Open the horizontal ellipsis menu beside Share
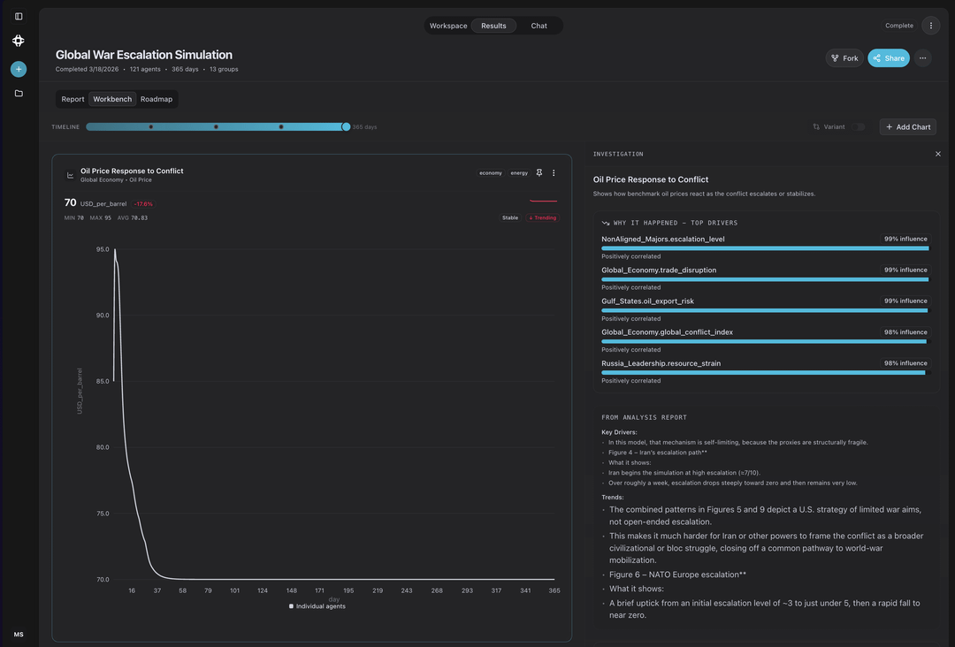The image size is (955, 647). [923, 58]
